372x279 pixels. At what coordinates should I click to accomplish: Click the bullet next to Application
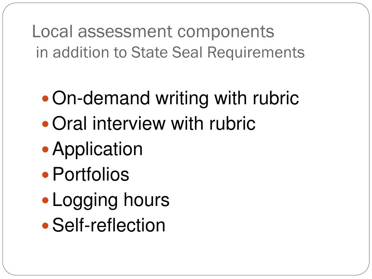pyautogui.click(x=45, y=149)
